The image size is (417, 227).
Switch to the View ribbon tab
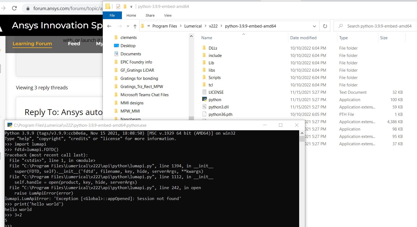point(168,15)
